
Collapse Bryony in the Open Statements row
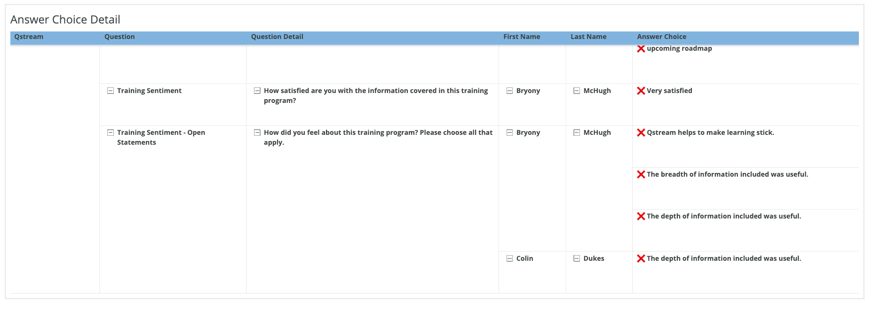[509, 133]
